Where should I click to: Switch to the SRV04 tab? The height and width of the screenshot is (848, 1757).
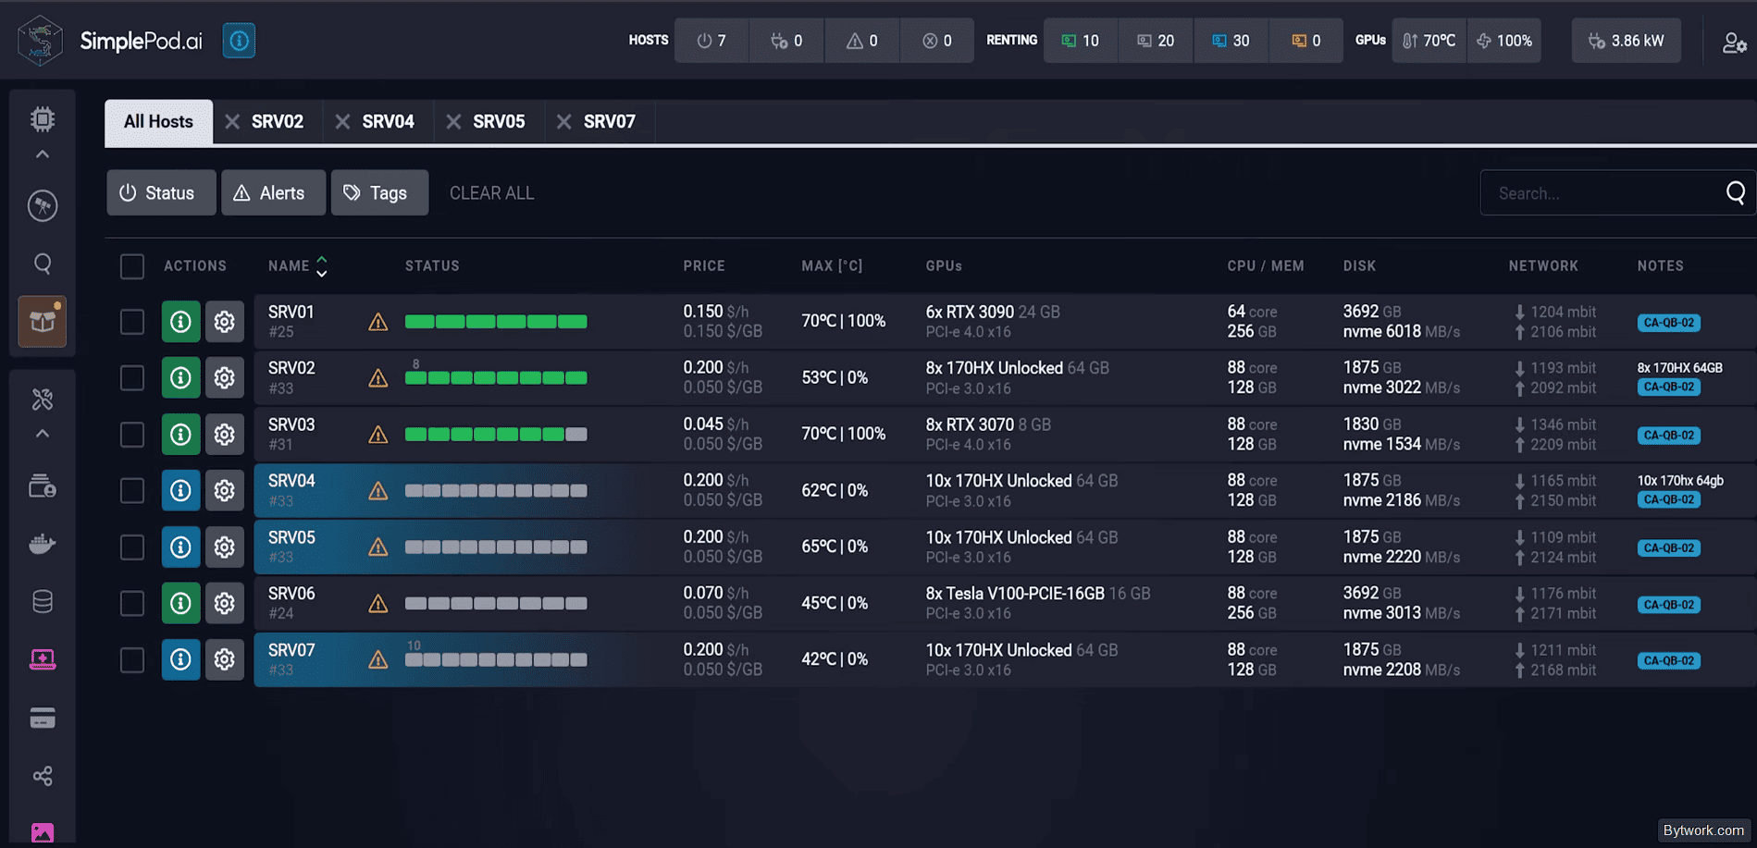coord(388,122)
